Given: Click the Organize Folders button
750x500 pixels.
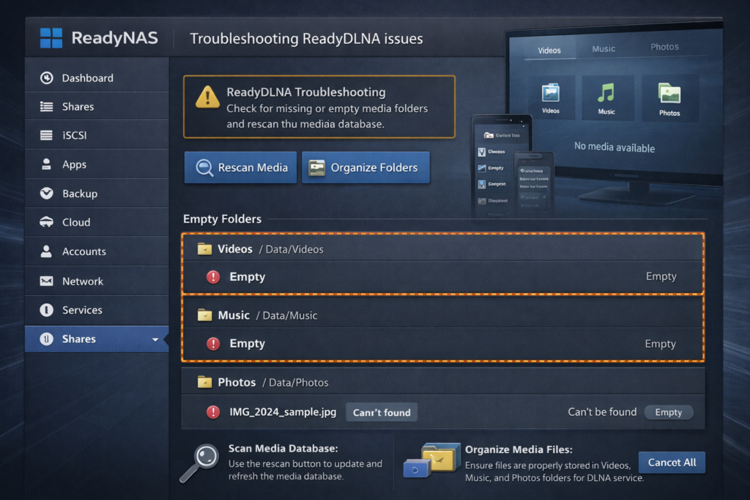Looking at the screenshot, I should (365, 168).
